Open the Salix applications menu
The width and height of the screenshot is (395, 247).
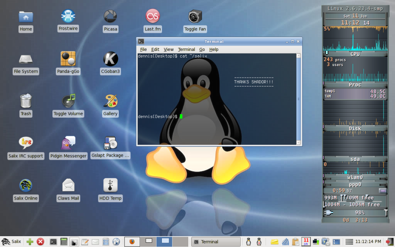coord(11,242)
